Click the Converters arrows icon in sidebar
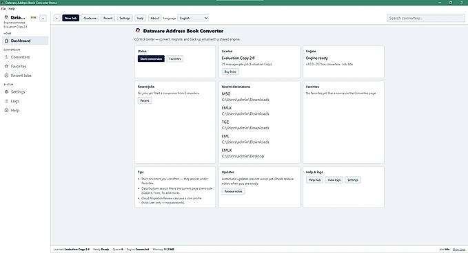 click(x=7, y=57)
